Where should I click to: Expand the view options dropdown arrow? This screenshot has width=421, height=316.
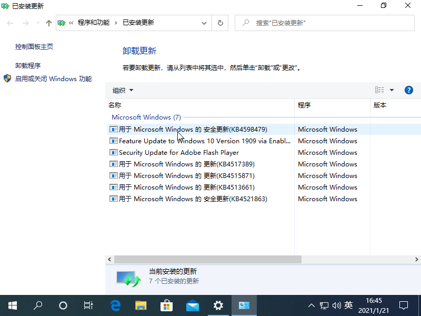(x=392, y=90)
